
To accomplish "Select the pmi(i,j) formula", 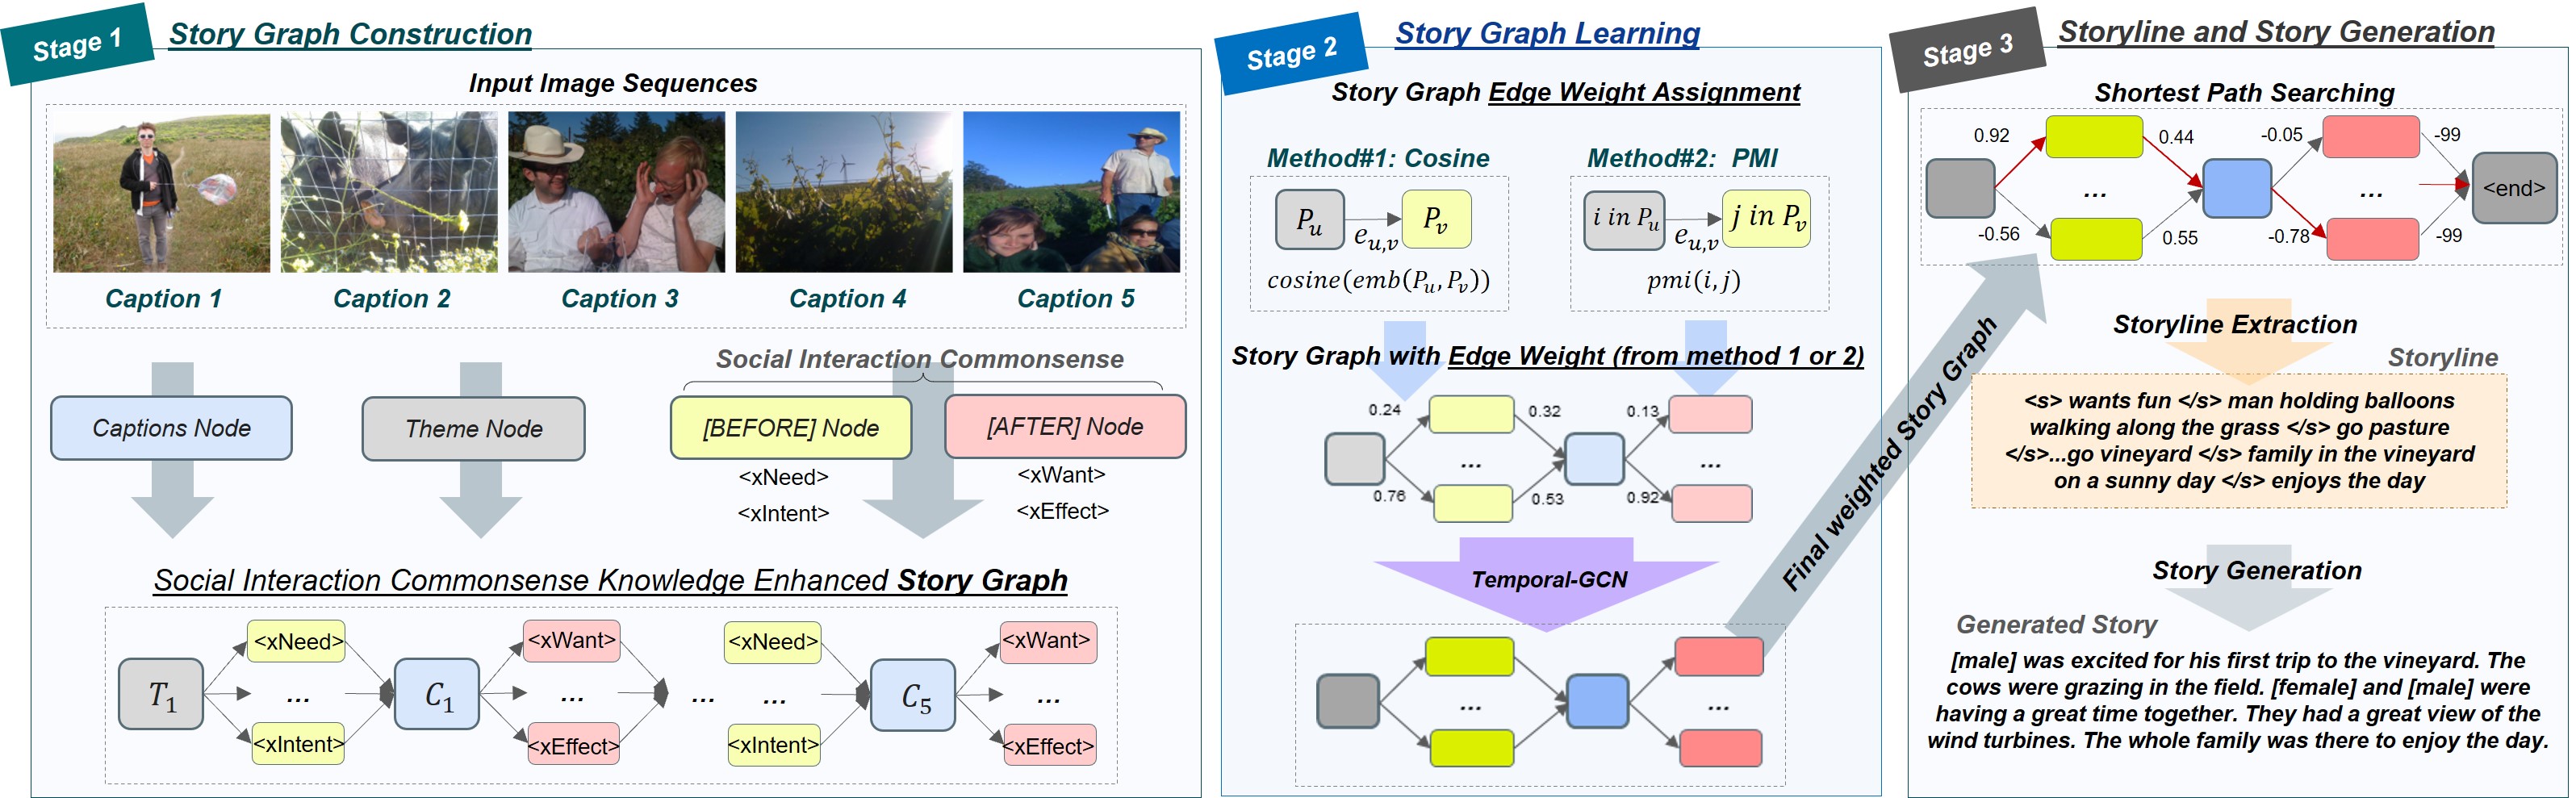I will click(x=1694, y=281).
